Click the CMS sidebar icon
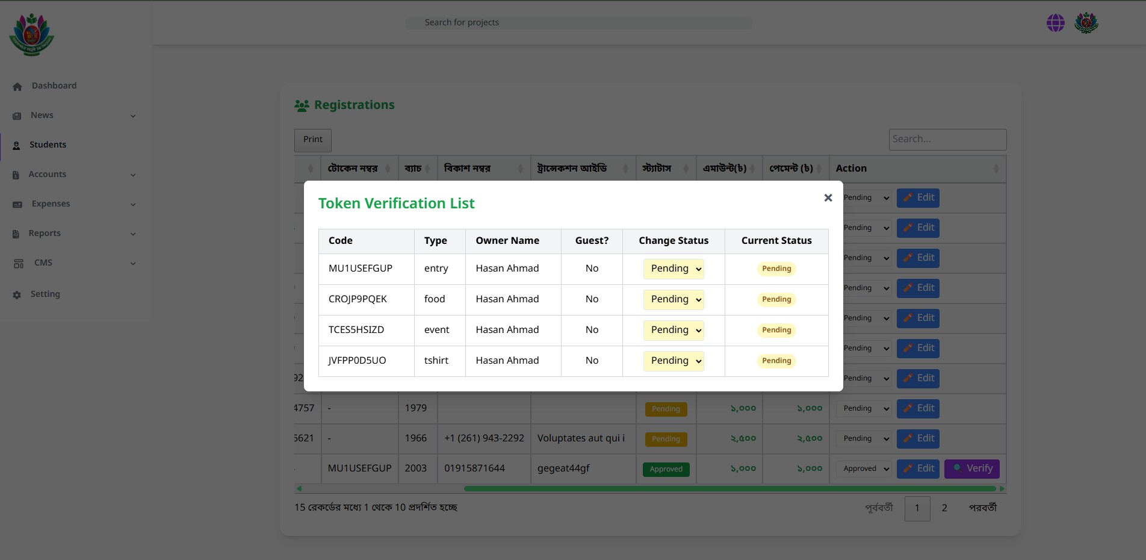The height and width of the screenshot is (560, 1146). click(x=19, y=264)
